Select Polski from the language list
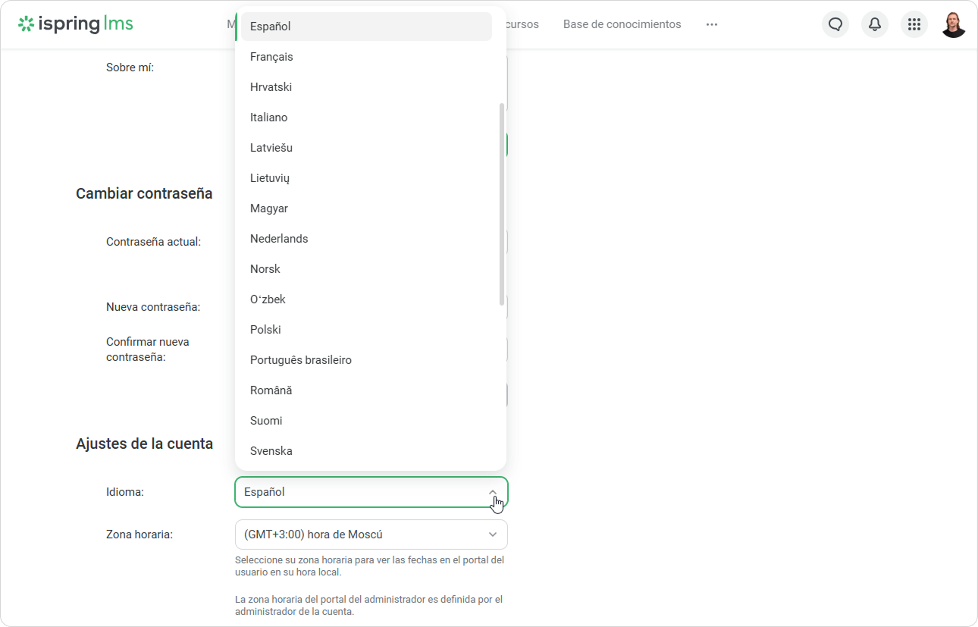 (x=265, y=330)
